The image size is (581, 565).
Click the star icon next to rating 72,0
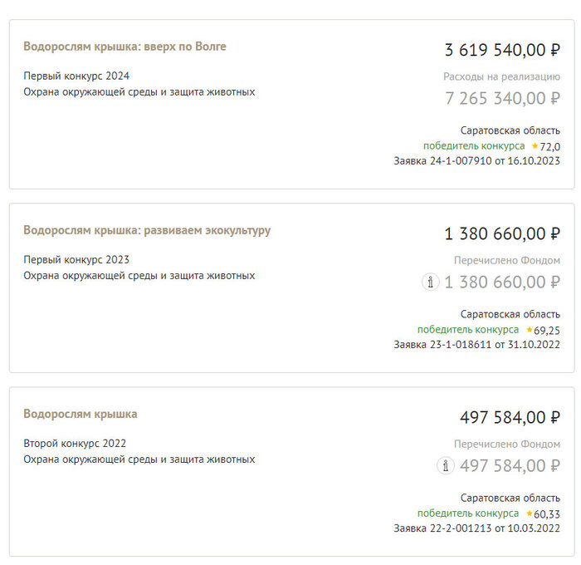tap(535, 145)
